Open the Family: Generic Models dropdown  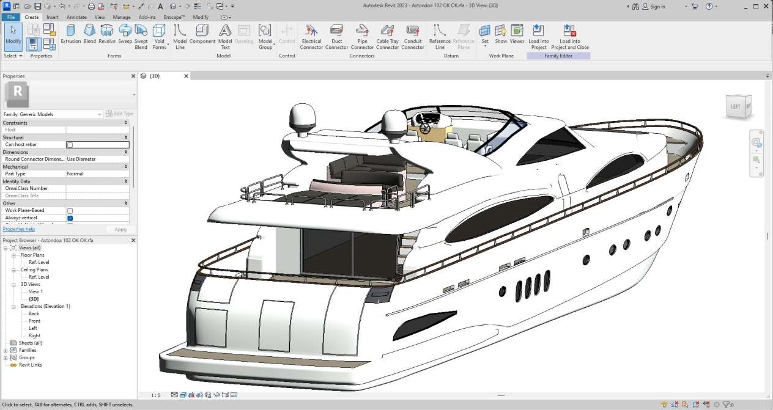(53, 114)
